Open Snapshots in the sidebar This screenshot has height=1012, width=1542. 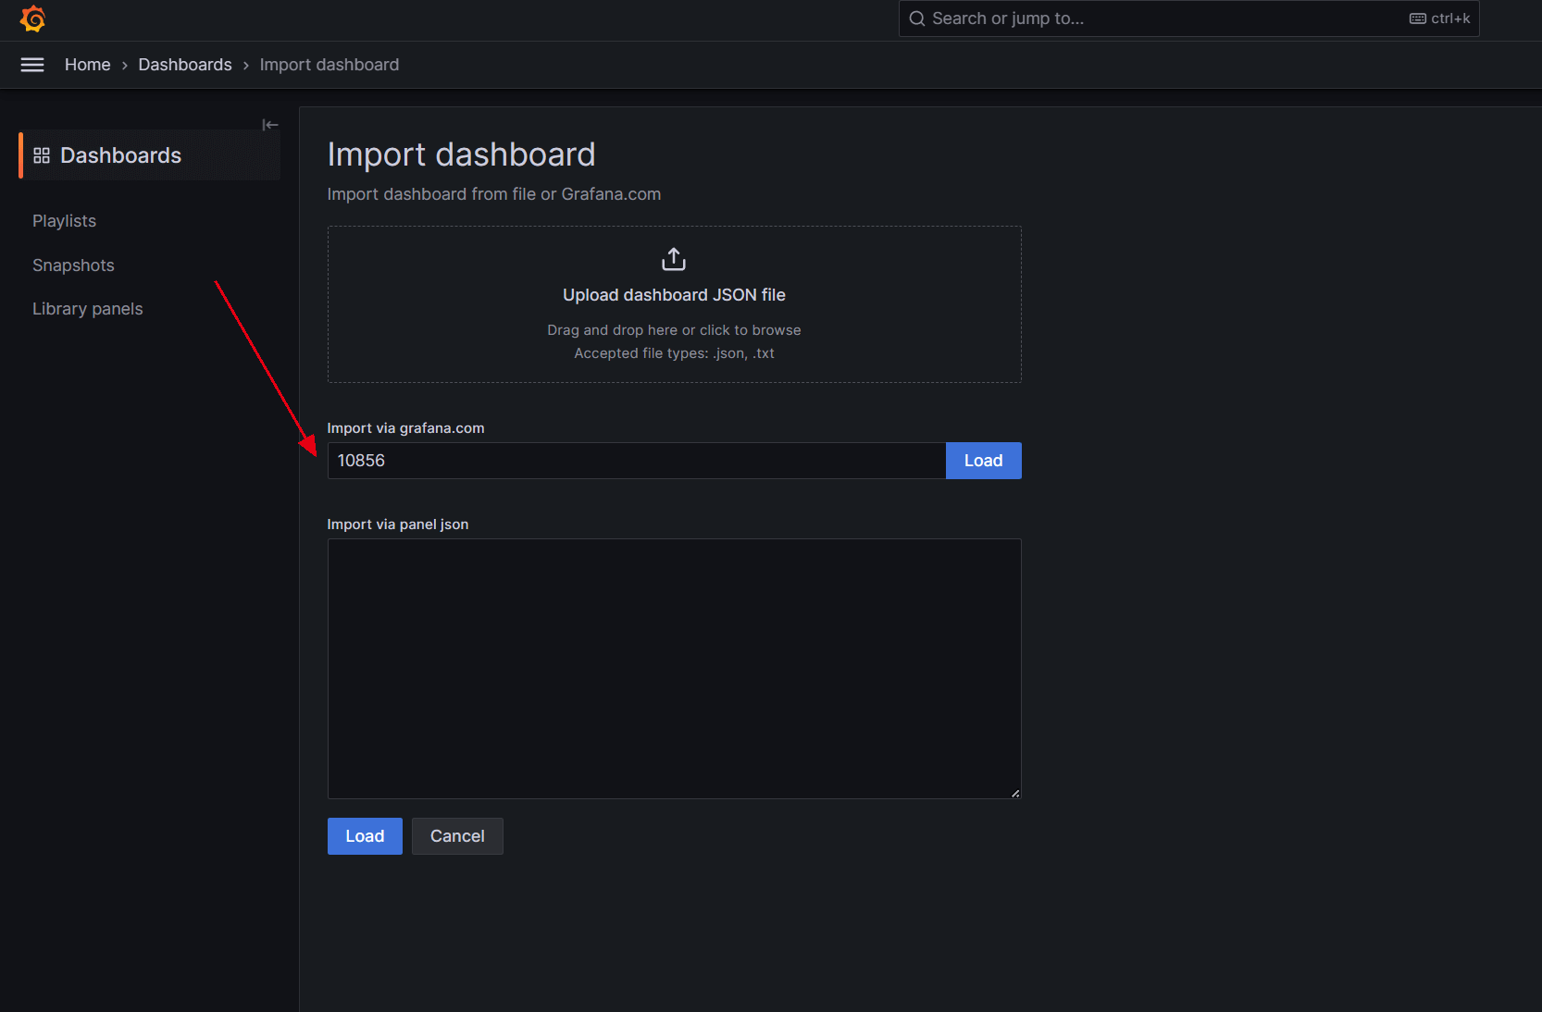[x=74, y=265]
